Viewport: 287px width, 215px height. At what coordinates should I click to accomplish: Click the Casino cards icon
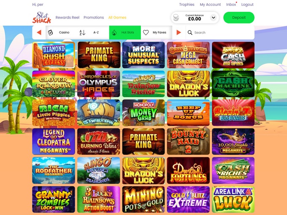50,32
